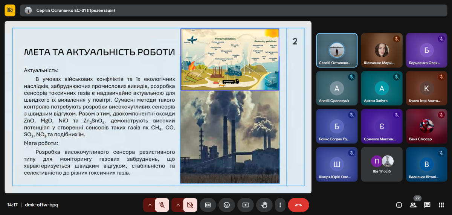The image size is (452, 215).
Task: Click the muted mic icon on Anatilii Opanasyuk tile
Action: click(351, 77)
